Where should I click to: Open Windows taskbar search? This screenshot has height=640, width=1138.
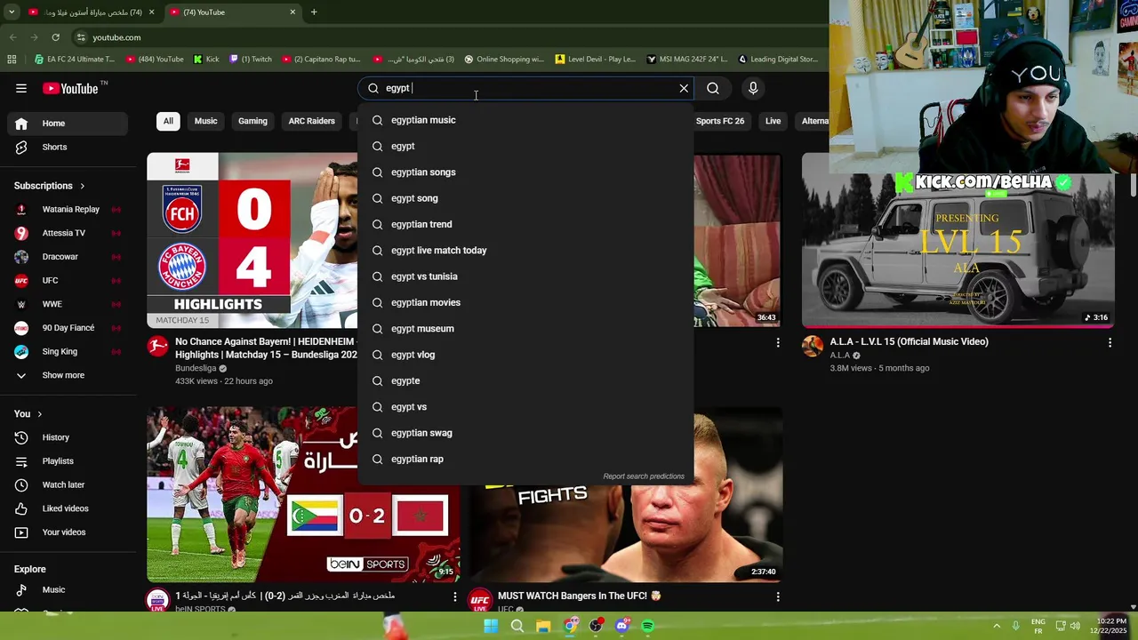pos(517,626)
